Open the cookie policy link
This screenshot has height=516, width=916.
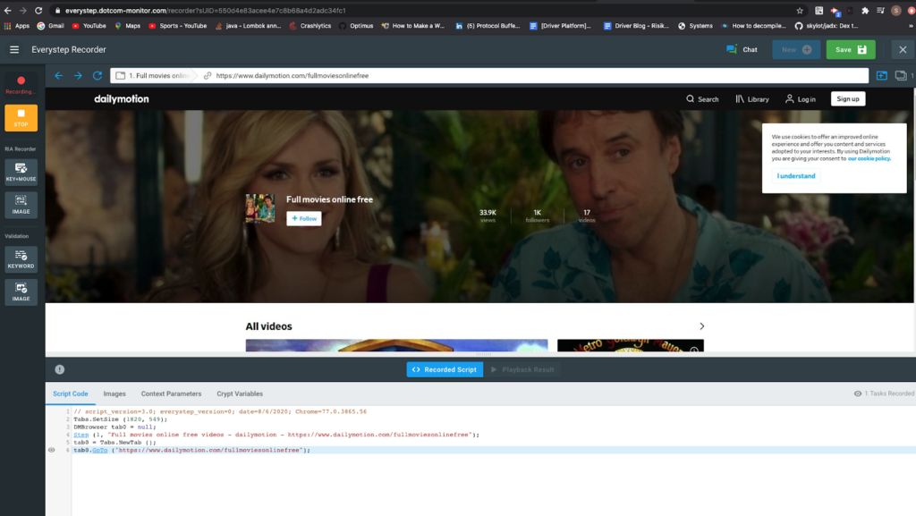click(869, 158)
